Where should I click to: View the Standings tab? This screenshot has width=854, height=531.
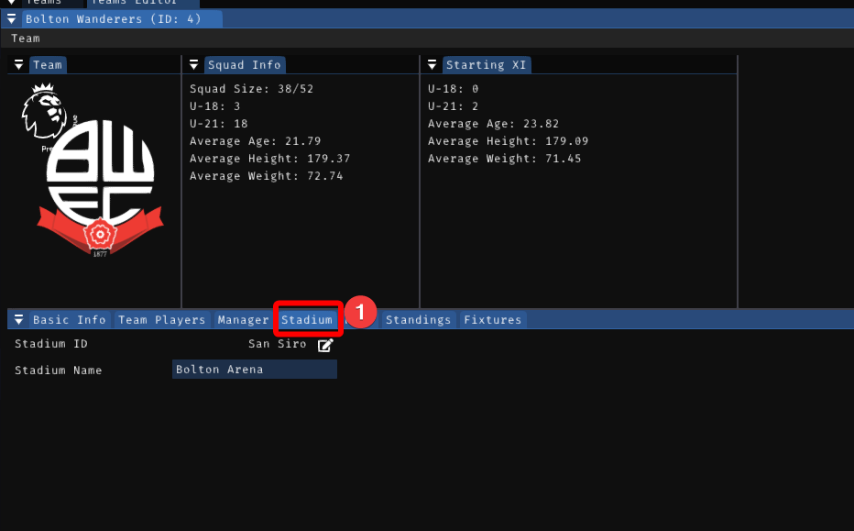tap(418, 319)
